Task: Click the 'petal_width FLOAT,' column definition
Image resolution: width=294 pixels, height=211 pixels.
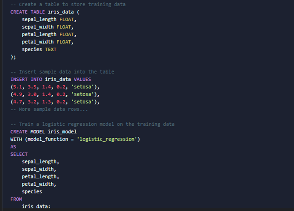Action: [48, 42]
